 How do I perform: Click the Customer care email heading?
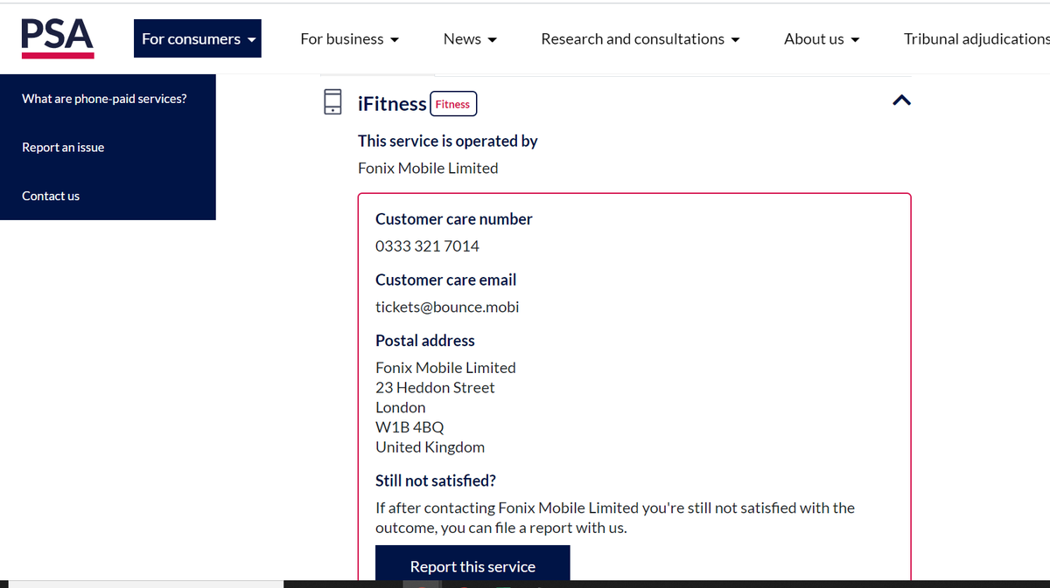pyautogui.click(x=446, y=280)
